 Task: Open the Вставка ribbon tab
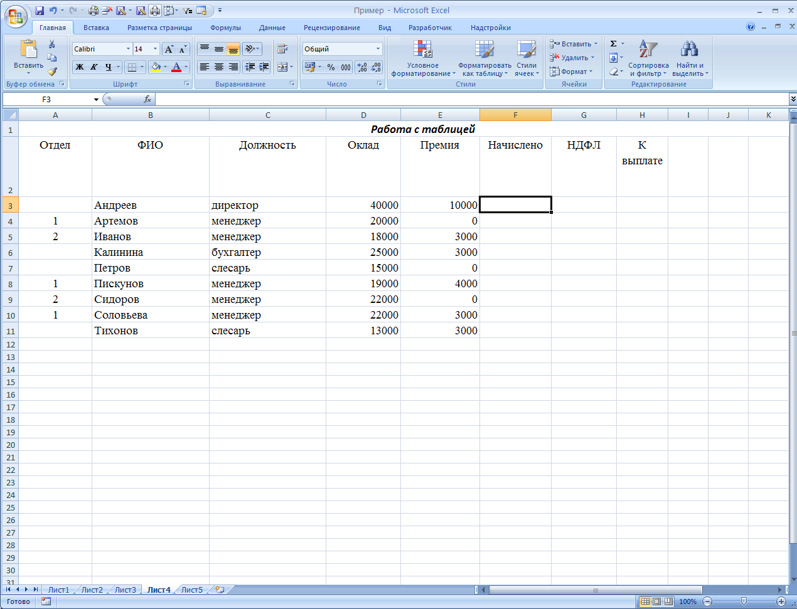(x=96, y=28)
